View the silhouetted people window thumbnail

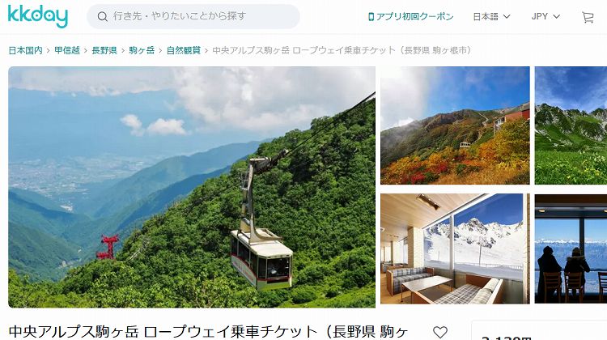(x=571, y=249)
